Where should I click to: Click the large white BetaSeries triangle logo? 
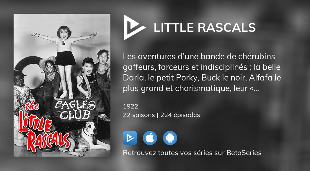[x=134, y=27]
